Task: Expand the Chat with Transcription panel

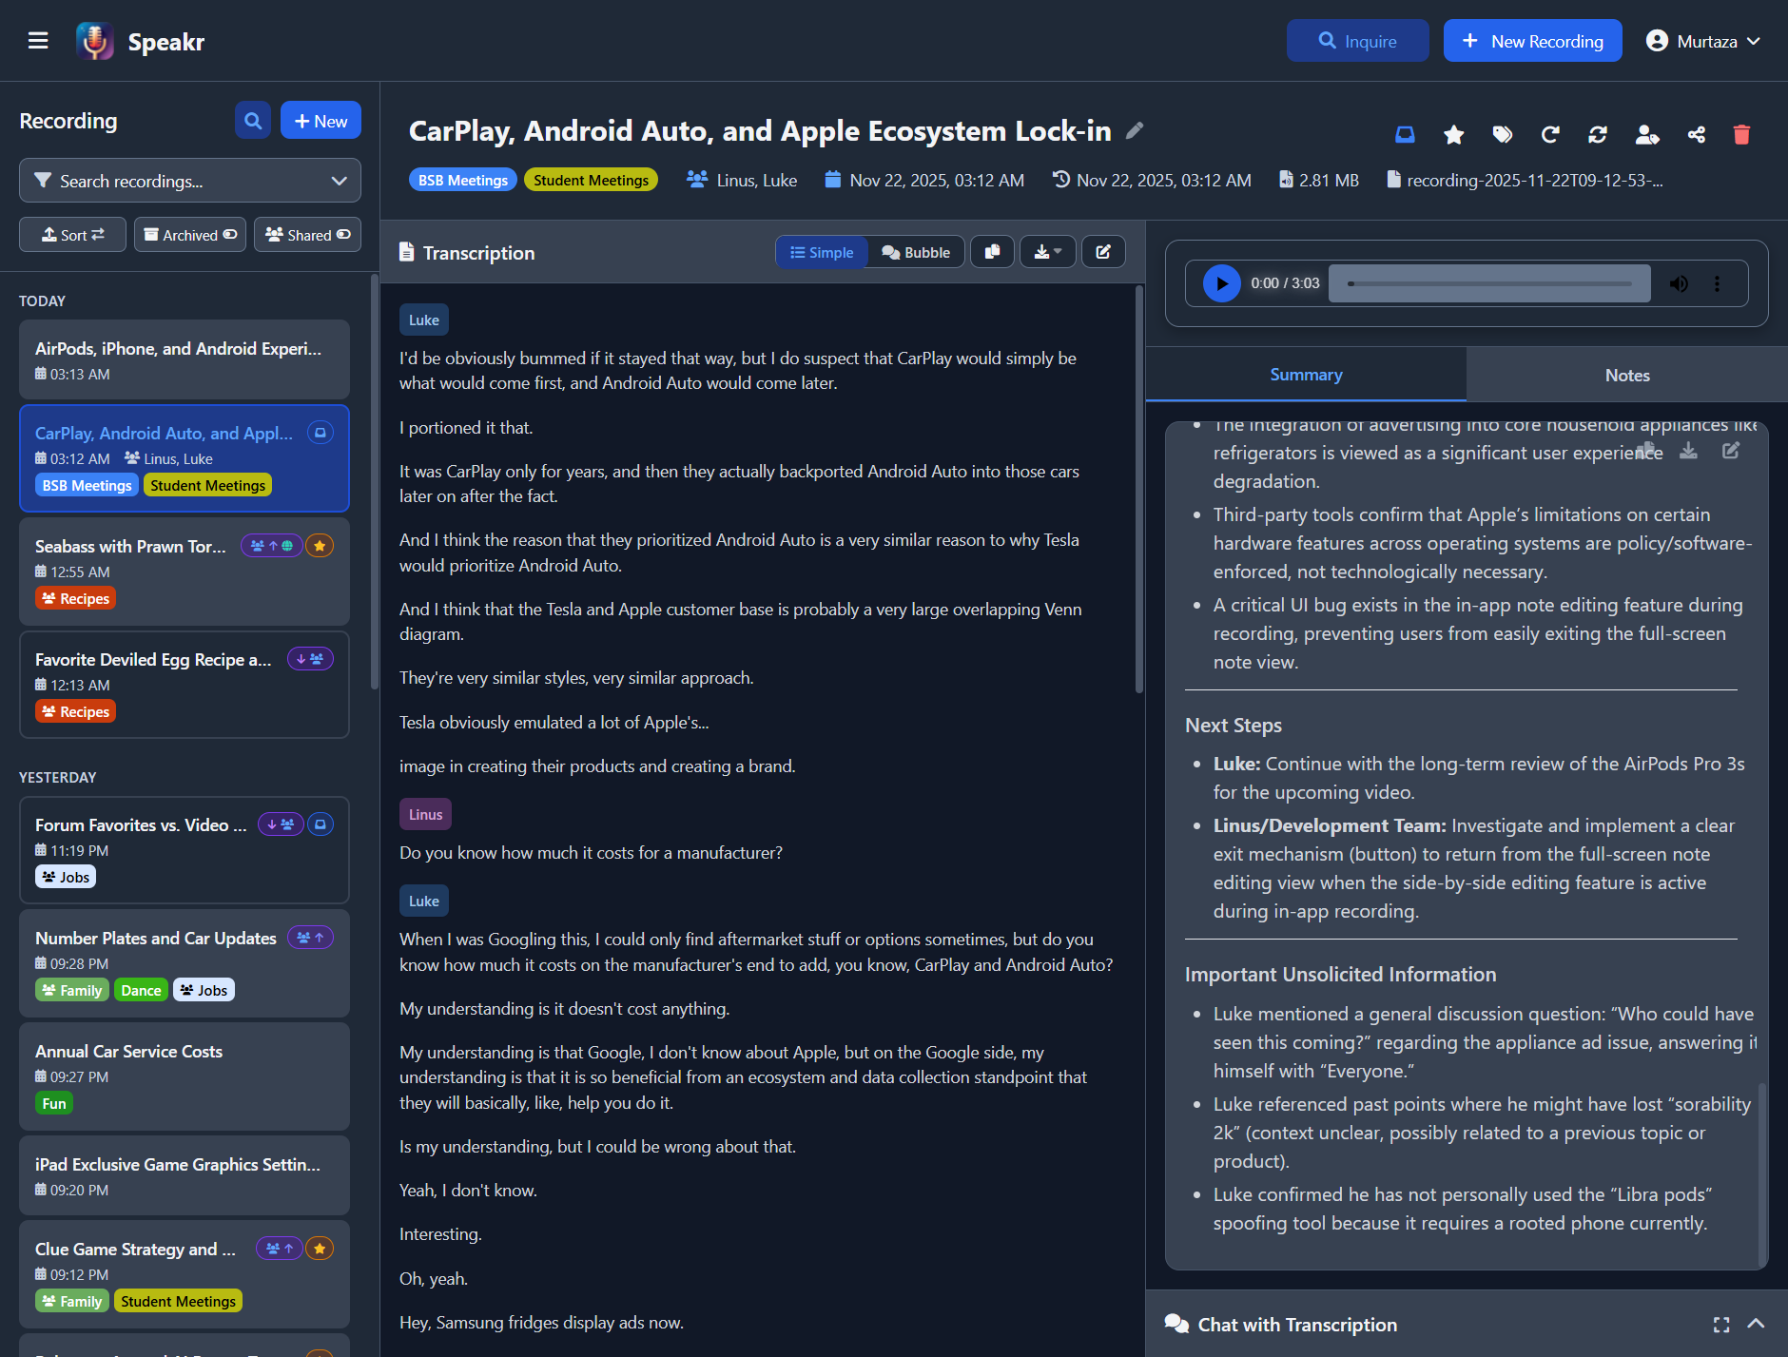Action: (x=1756, y=1324)
